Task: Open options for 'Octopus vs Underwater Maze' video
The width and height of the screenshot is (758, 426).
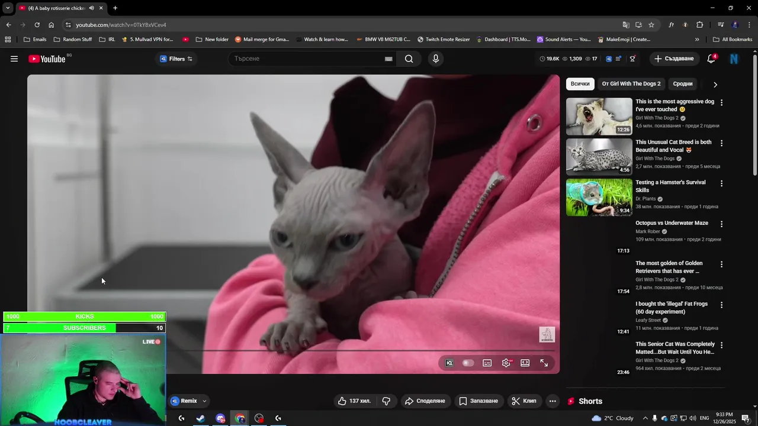Action: 721,224
